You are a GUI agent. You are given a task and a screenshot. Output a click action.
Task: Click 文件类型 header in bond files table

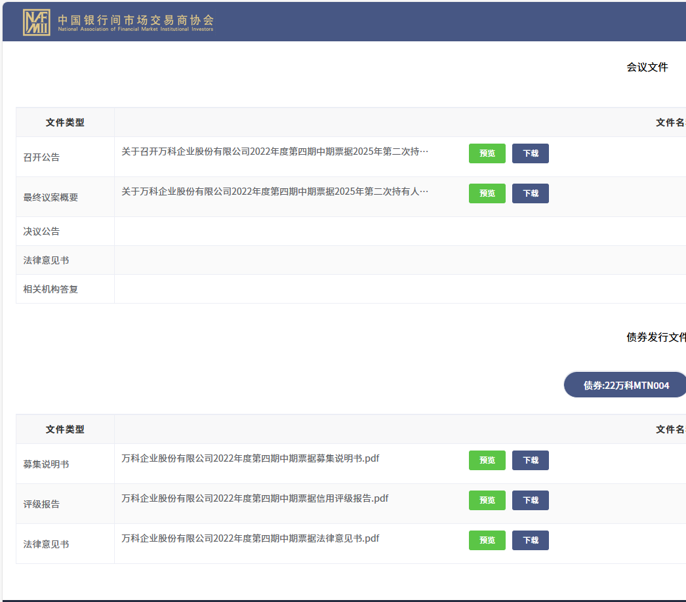coord(65,429)
